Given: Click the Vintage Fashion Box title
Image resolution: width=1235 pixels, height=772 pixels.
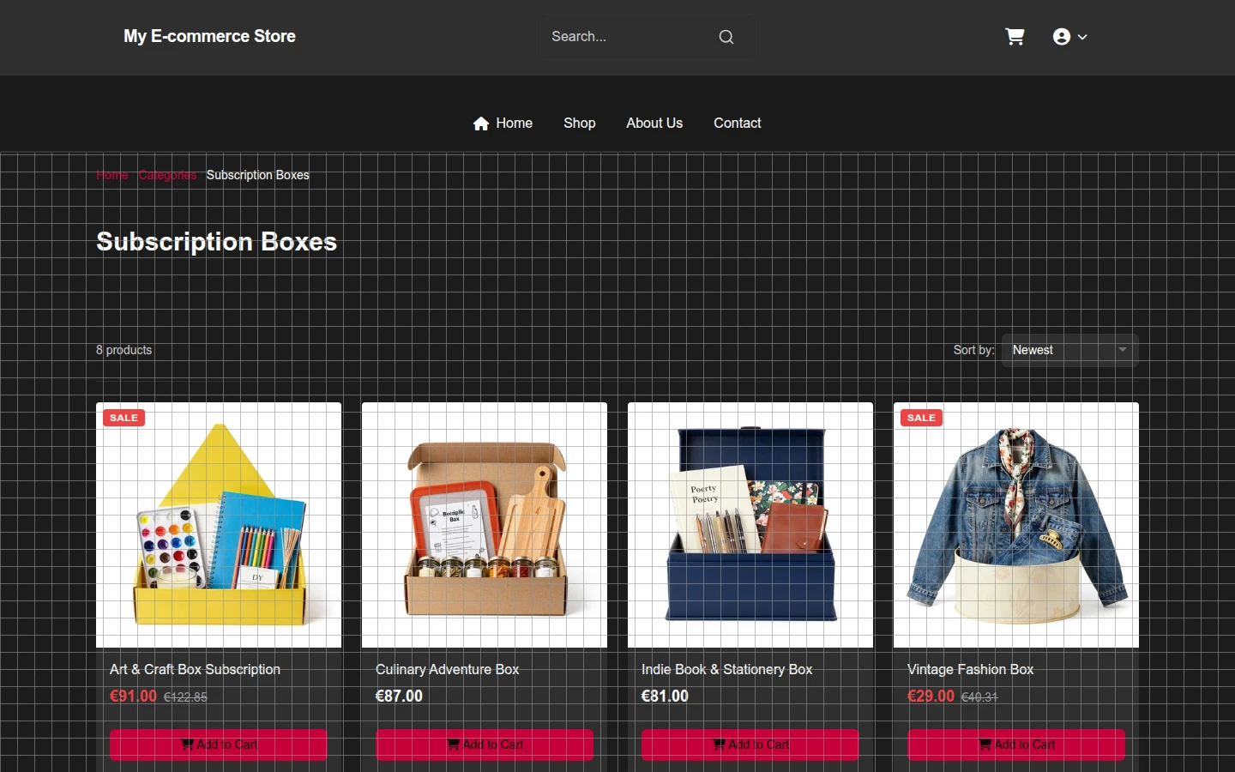Looking at the screenshot, I should click(970, 669).
